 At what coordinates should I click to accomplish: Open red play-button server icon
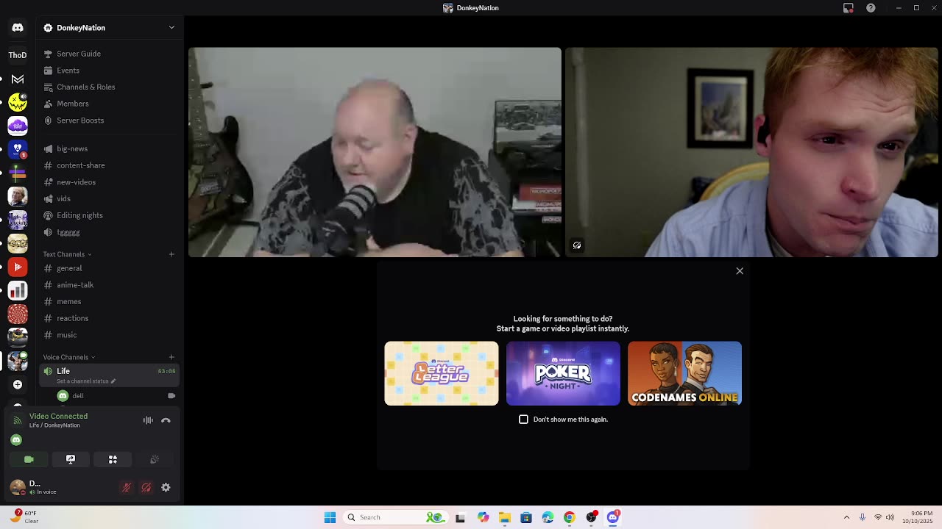pyautogui.click(x=18, y=267)
